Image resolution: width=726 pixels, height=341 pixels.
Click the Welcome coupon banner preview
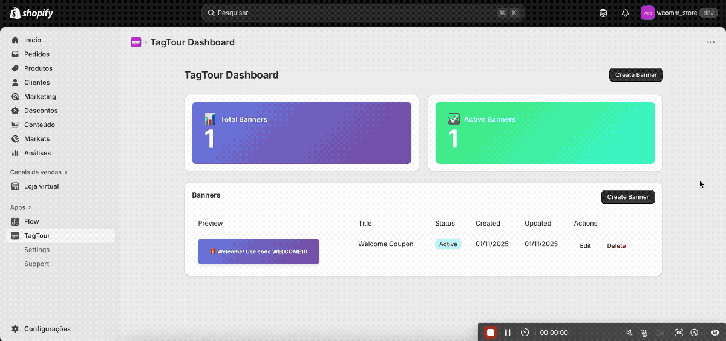(258, 252)
